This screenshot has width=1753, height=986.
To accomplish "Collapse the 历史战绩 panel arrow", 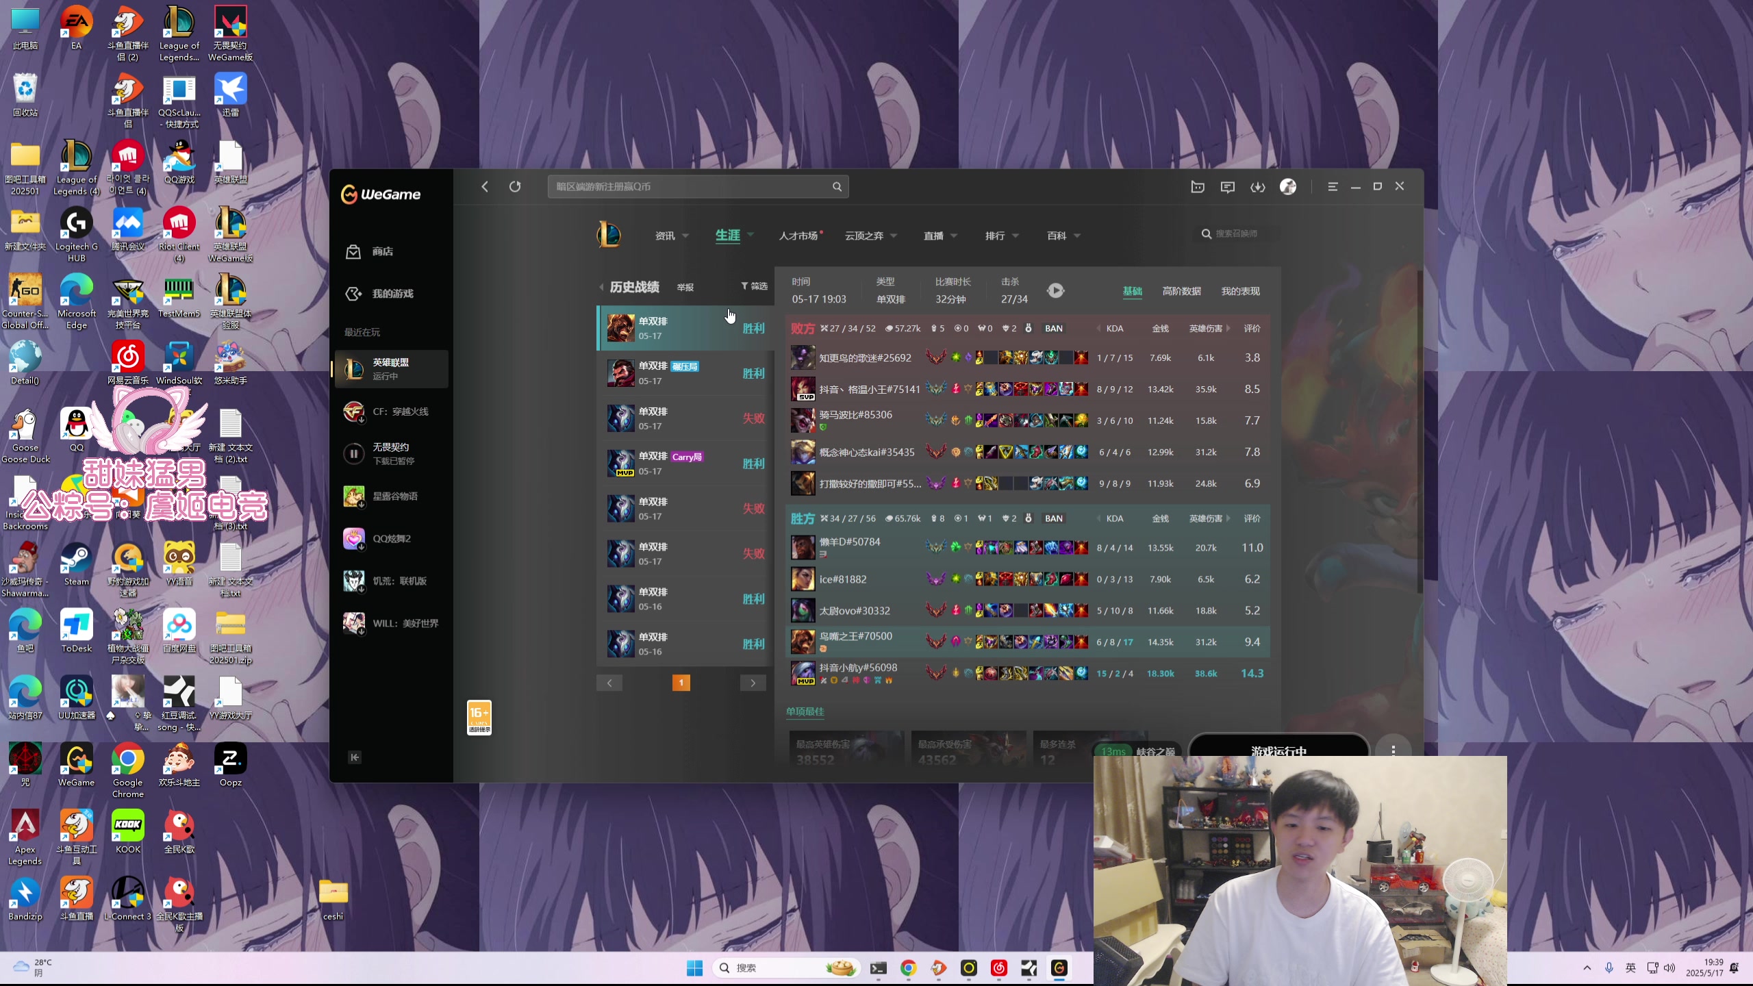I will pyautogui.click(x=601, y=287).
